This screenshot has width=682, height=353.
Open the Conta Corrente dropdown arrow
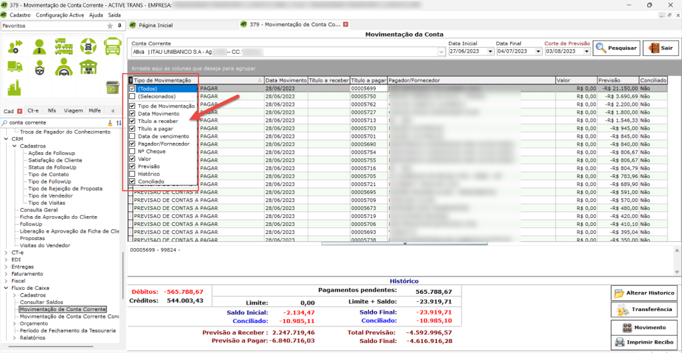click(441, 52)
